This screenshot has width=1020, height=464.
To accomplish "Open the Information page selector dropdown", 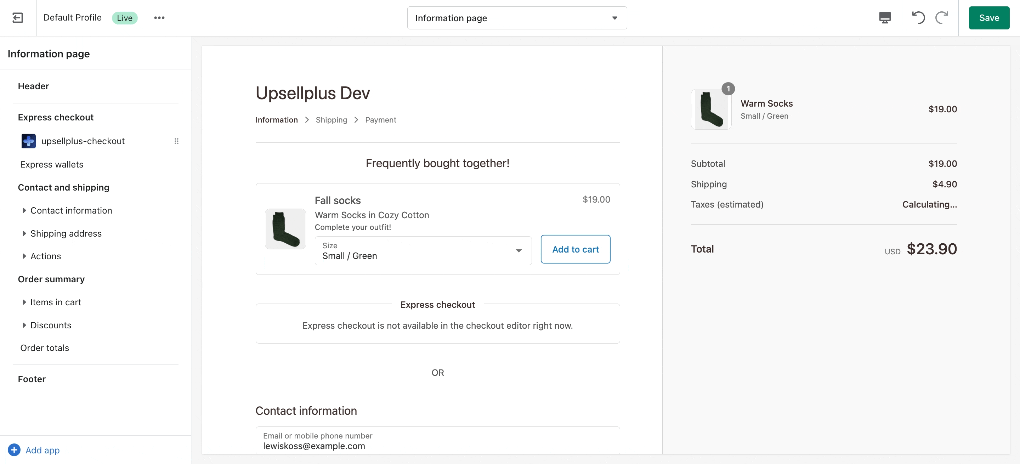I will pyautogui.click(x=517, y=18).
